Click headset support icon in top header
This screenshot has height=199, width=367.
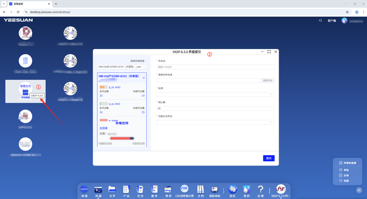coord(320,21)
